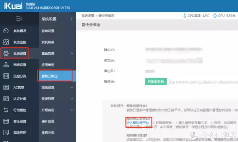Click the CPU usage chip icon
238x142 pixels.
[x=215, y=15]
